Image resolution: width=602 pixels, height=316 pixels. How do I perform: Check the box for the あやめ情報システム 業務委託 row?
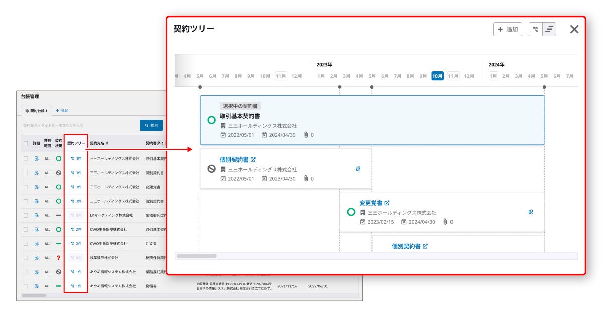click(x=26, y=272)
